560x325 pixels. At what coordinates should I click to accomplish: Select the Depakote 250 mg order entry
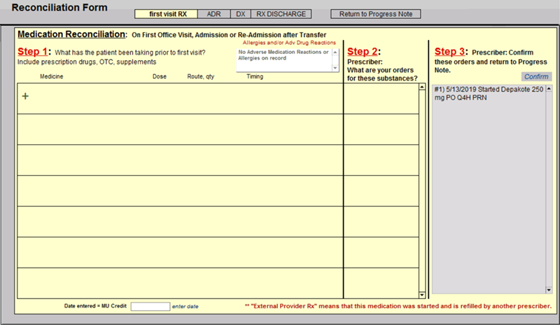[487, 93]
